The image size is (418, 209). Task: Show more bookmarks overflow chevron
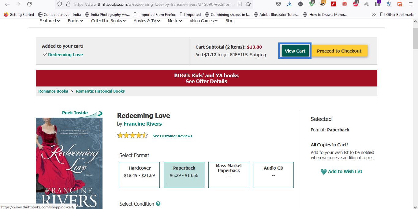(x=374, y=14)
